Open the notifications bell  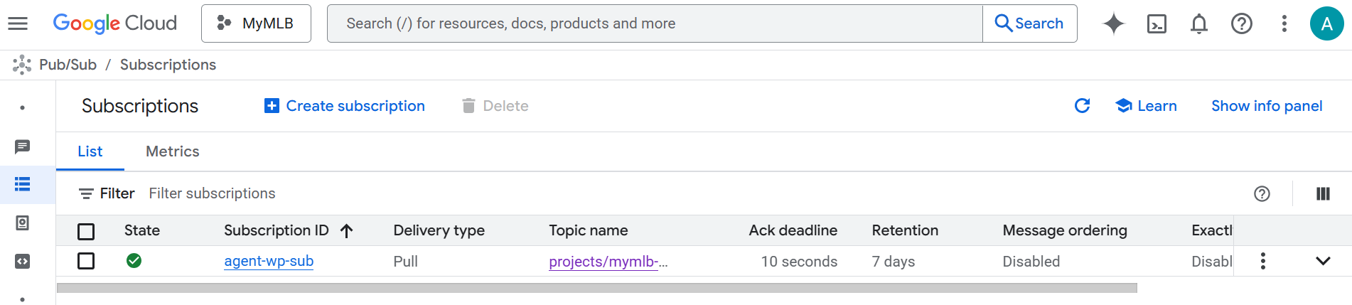click(1199, 23)
